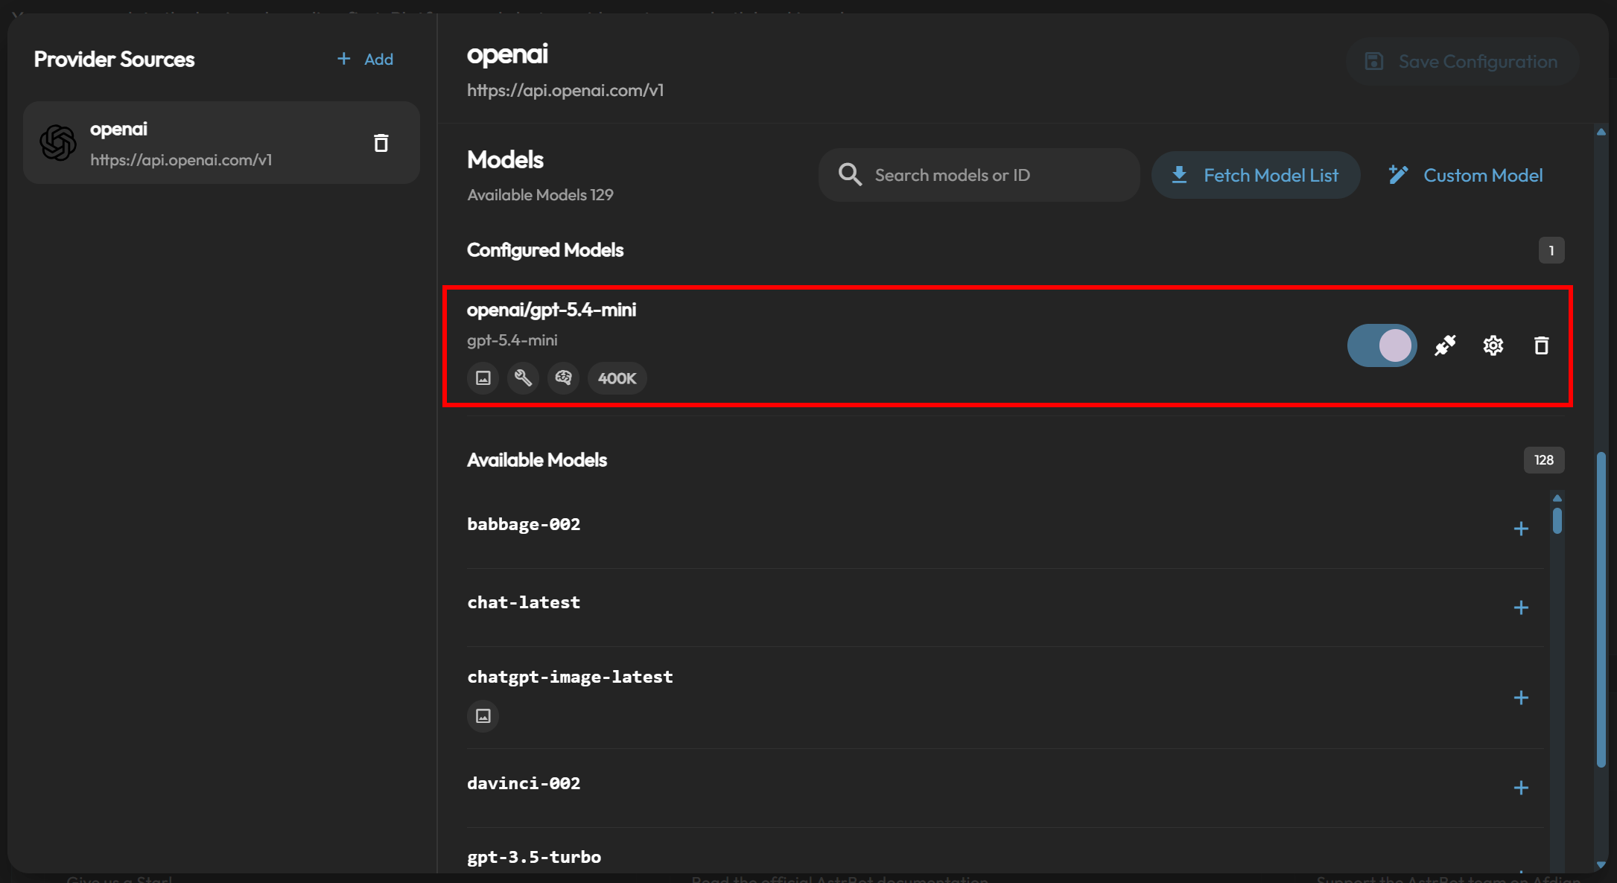
Task: Add a new provider source
Action: tap(365, 59)
